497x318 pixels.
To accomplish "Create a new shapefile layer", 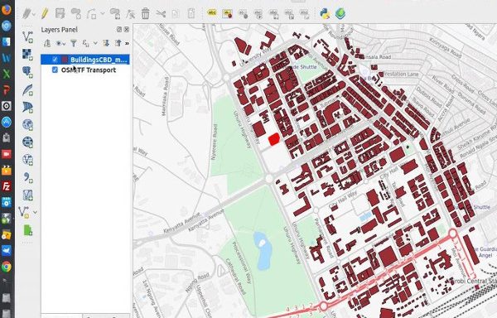I will click(24, 212).
